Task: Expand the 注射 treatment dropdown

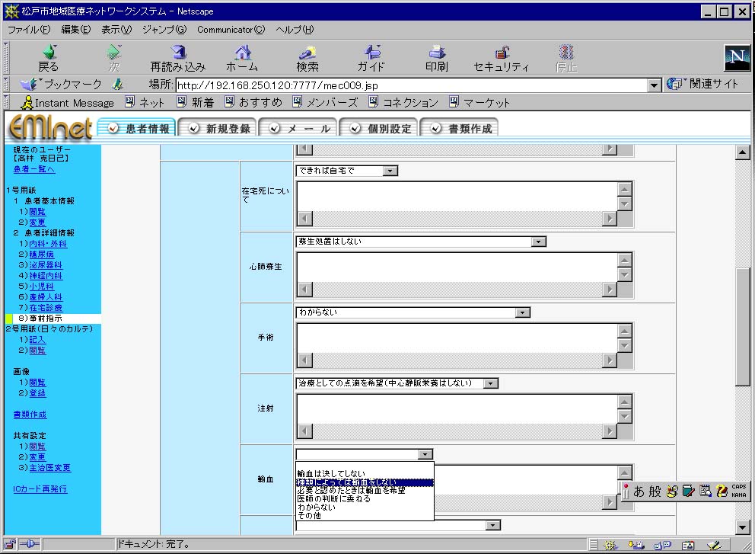Action: tap(491, 383)
